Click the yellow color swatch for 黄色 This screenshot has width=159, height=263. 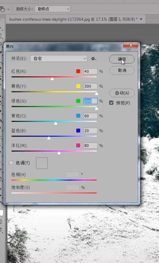[78, 86]
